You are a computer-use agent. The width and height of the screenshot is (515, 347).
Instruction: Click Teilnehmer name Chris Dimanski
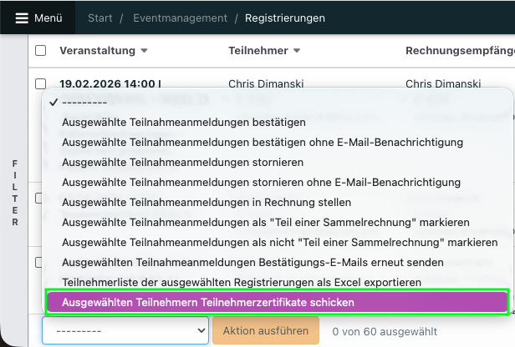(x=266, y=83)
